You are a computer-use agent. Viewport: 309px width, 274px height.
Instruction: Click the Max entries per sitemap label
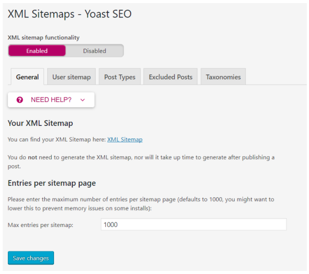coord(40,225)
